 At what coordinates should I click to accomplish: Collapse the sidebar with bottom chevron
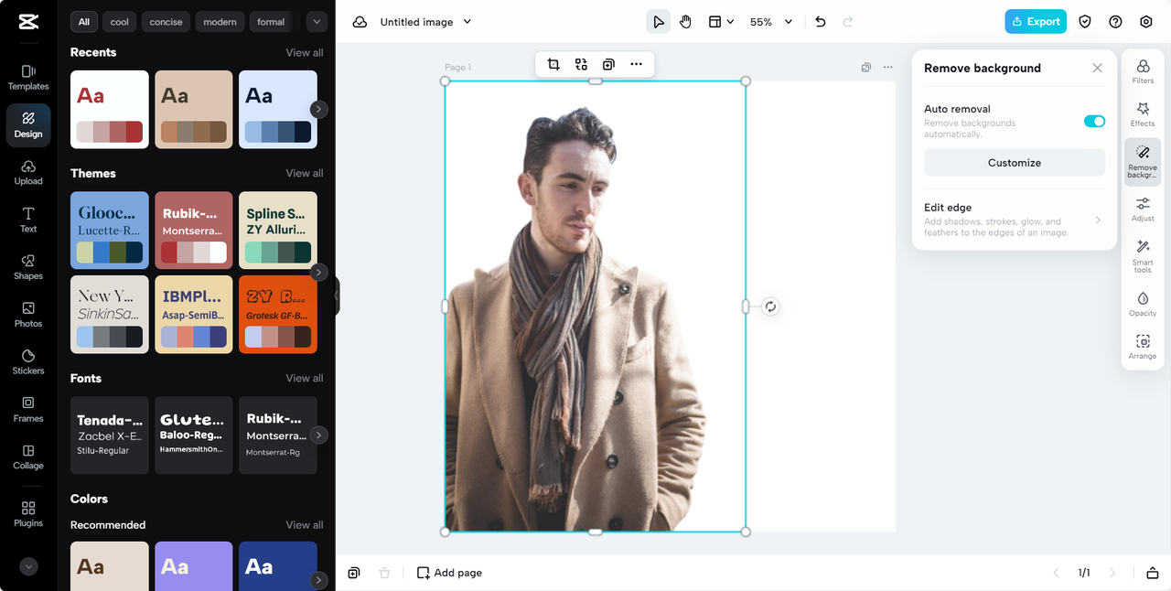tap(28, 566)
